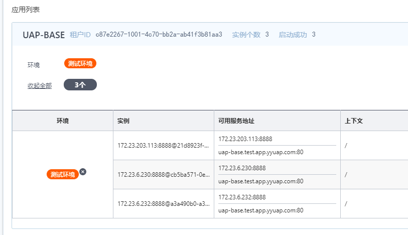Click the 环境 column header
Viewport: 408px width, 235px height.
[63, 121]
